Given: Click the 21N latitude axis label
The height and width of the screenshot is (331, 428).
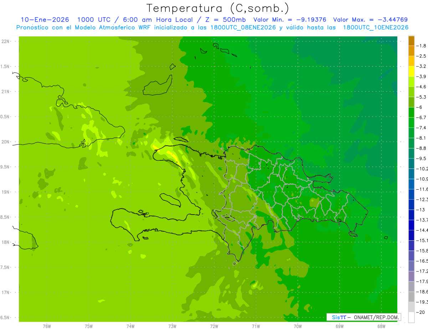Looking at the screenshot, I should tap(5, 92).
